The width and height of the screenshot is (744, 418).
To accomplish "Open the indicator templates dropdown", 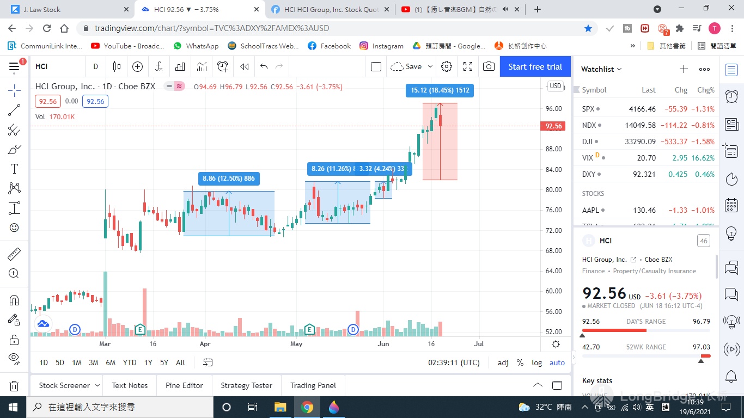I will [x=202, y=66].
